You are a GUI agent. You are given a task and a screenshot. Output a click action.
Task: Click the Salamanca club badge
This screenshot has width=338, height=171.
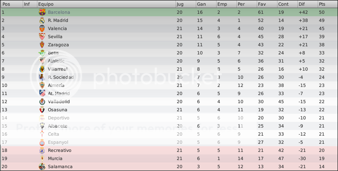coord(42,167)
